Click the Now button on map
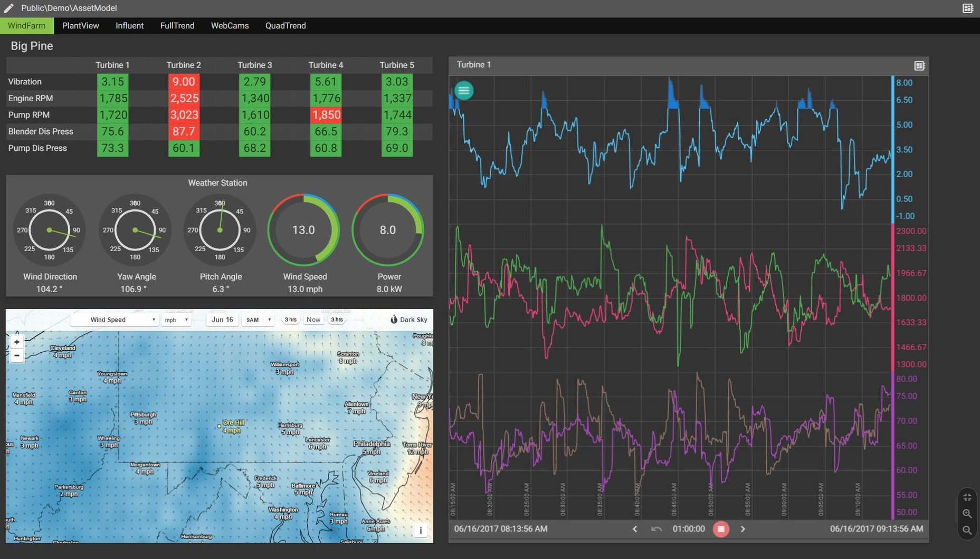Screen dimensions: 980x559 pos(313,320)
